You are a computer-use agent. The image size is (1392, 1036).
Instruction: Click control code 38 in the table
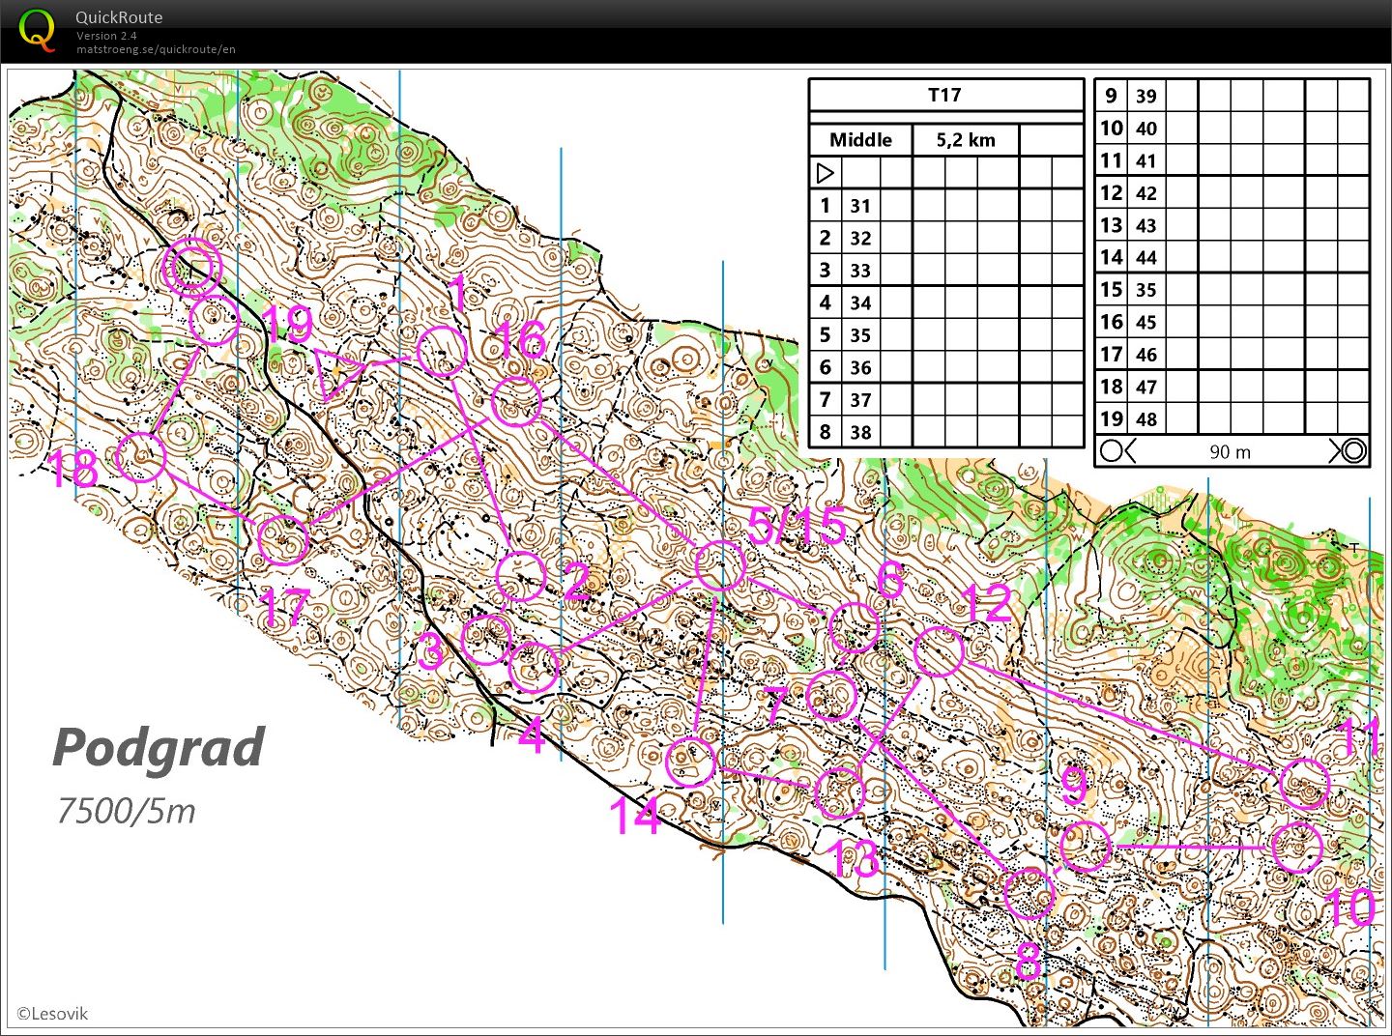(860, 433)
